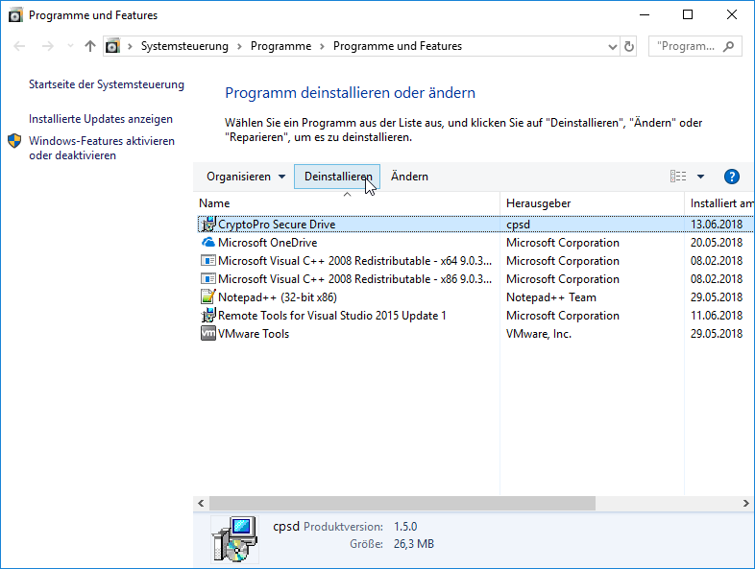Image resolution: width=755 pixels, height=569 pixels.
Task: Select Remote Tools for Visual Studio 2015 entry
Action: (x=331, y=316)
